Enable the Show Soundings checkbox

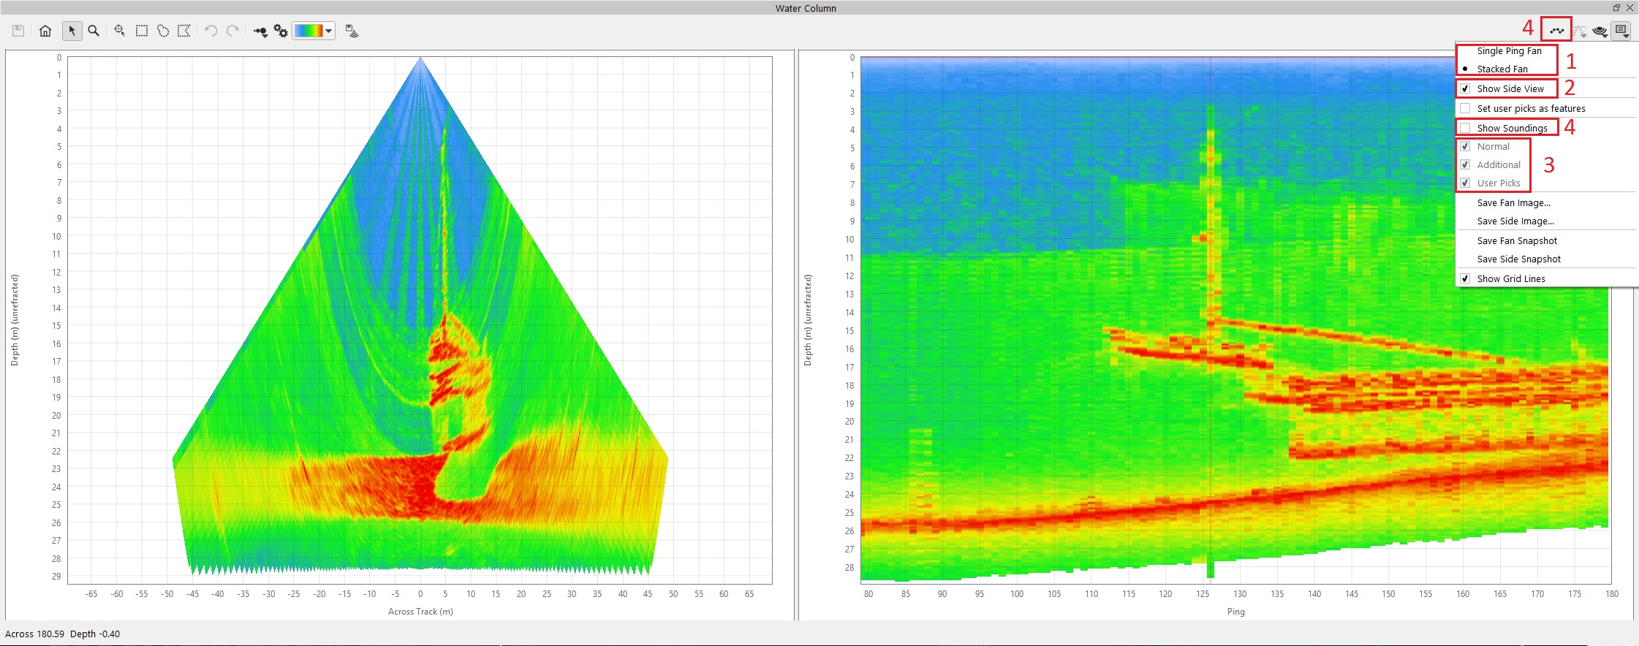coord(1465,128)
